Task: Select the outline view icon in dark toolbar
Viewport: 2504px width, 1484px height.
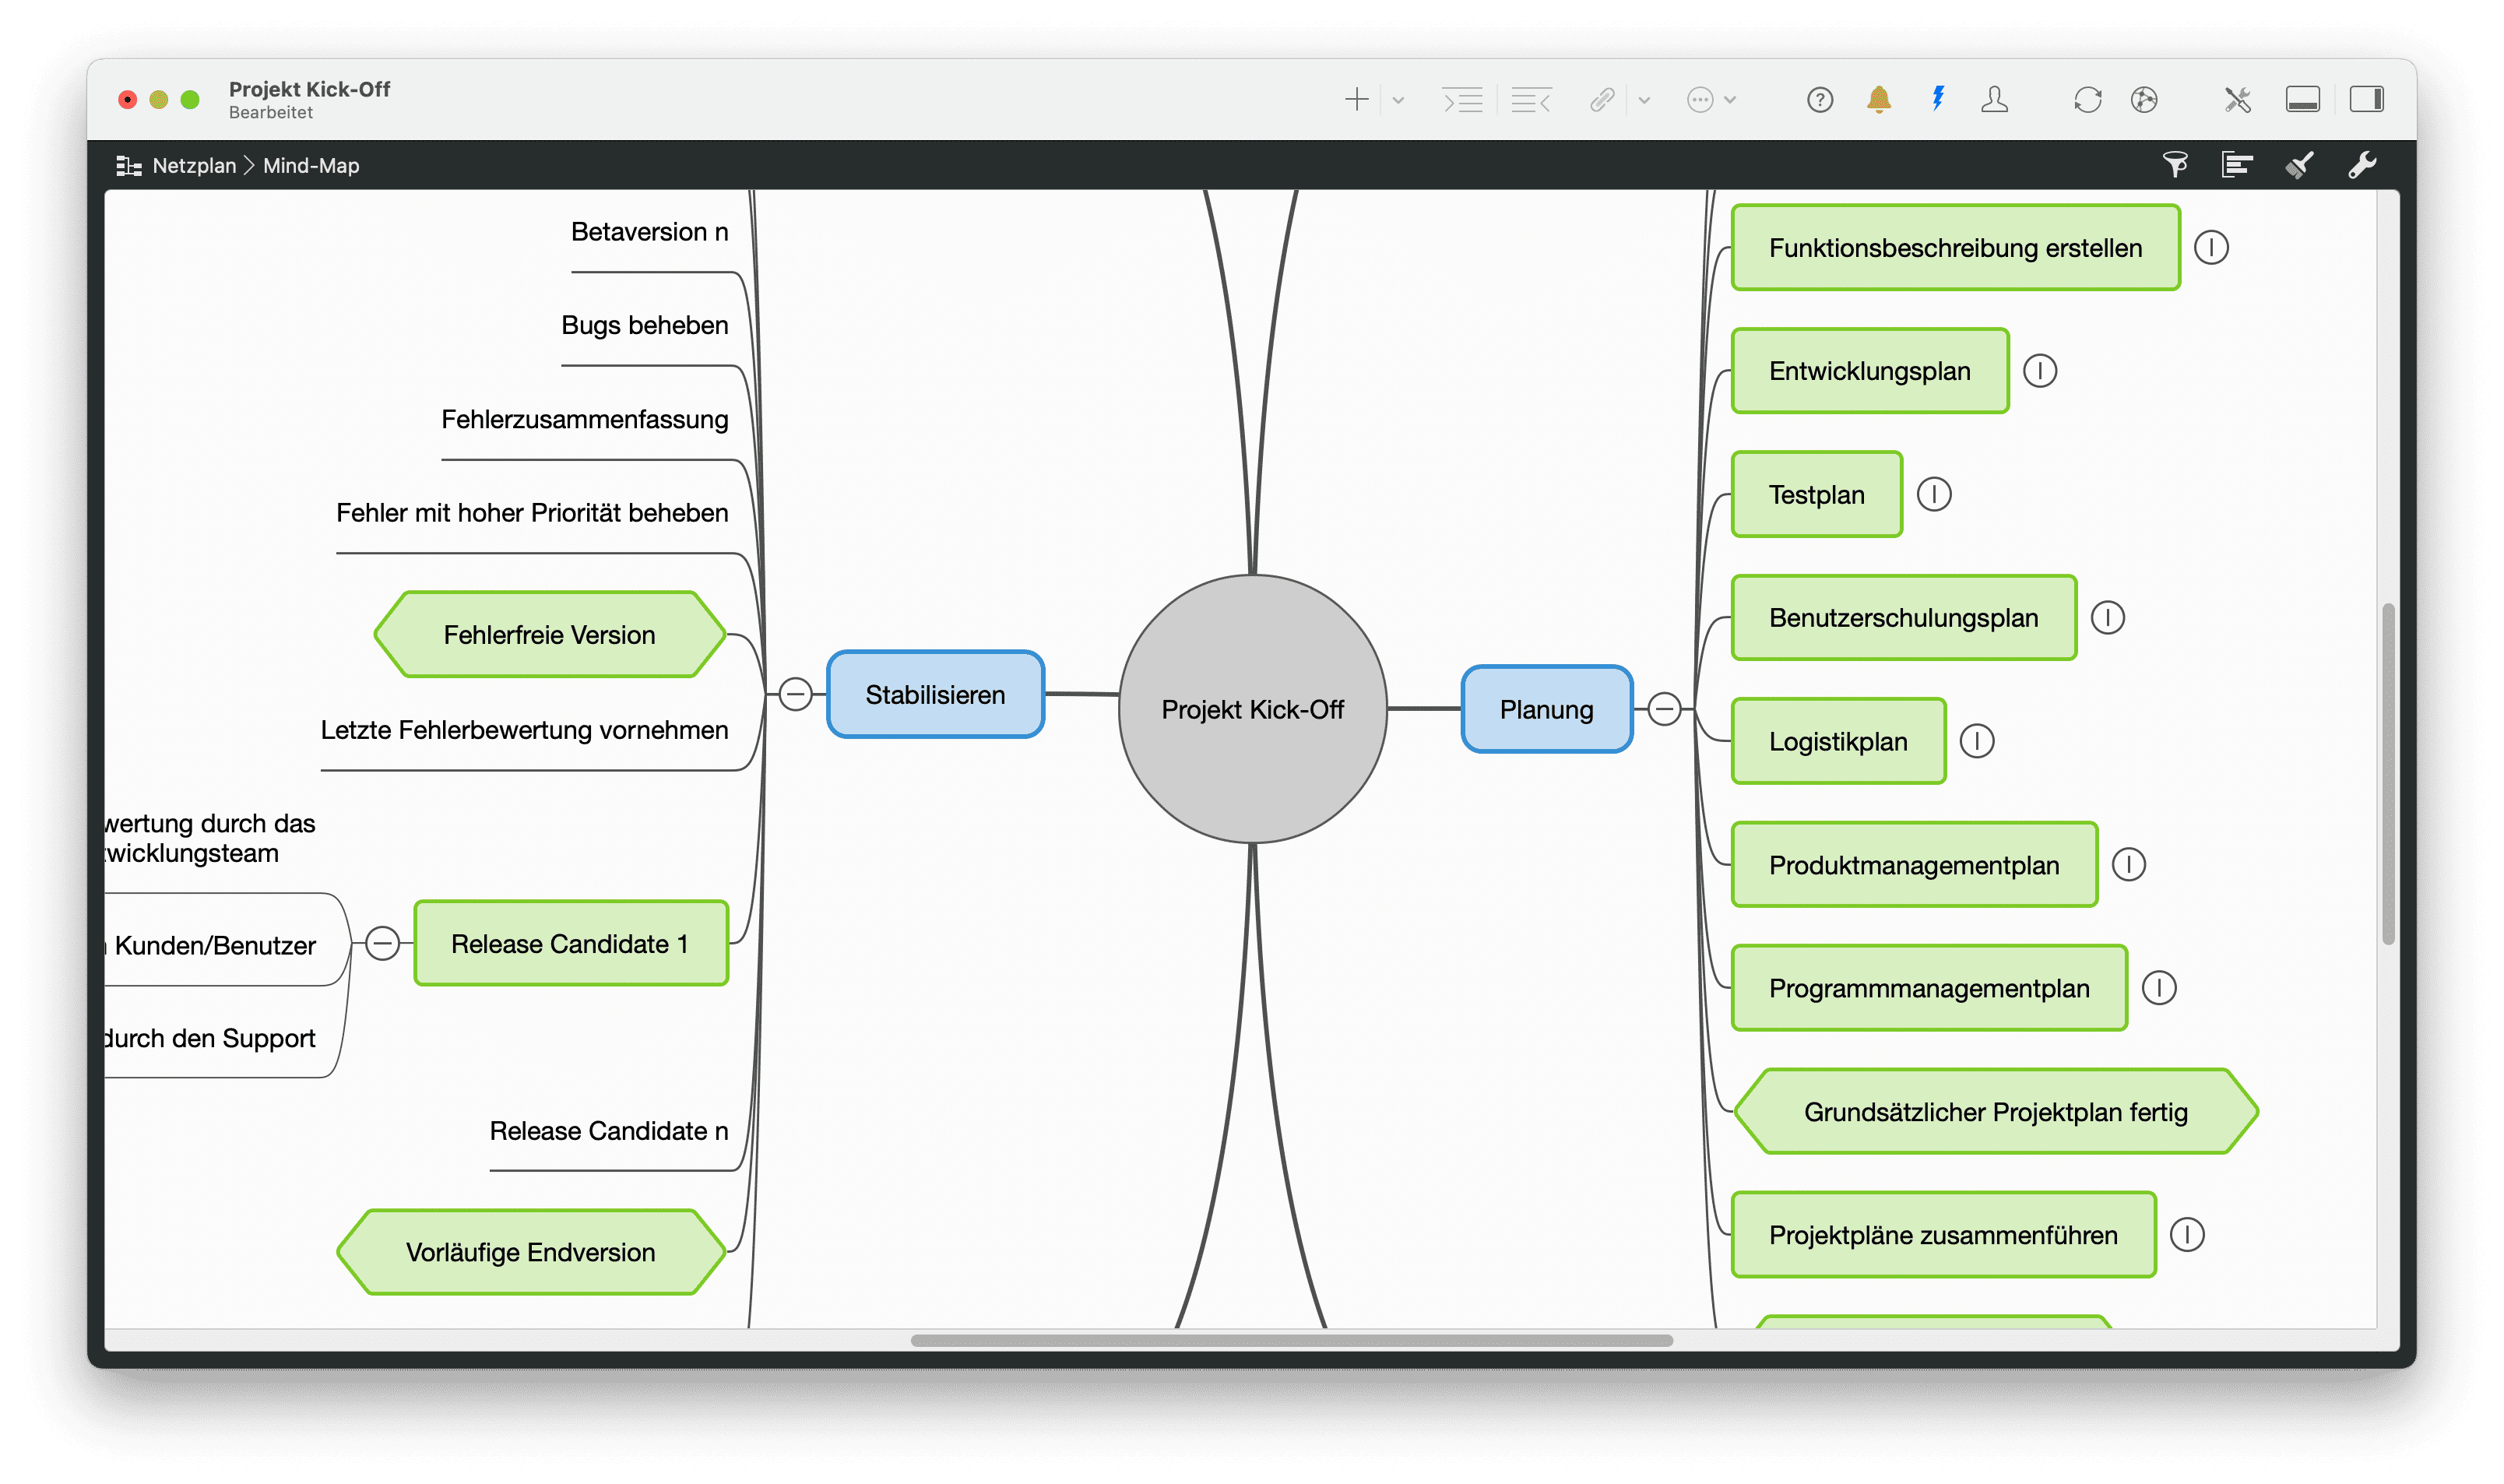Action: point(2237,165)
